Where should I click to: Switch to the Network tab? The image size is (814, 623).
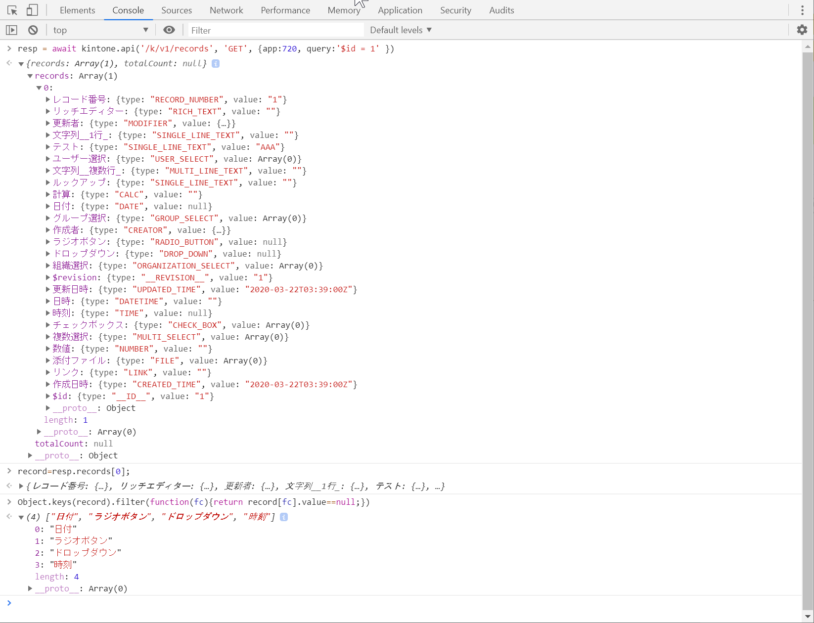click(226, 10)
